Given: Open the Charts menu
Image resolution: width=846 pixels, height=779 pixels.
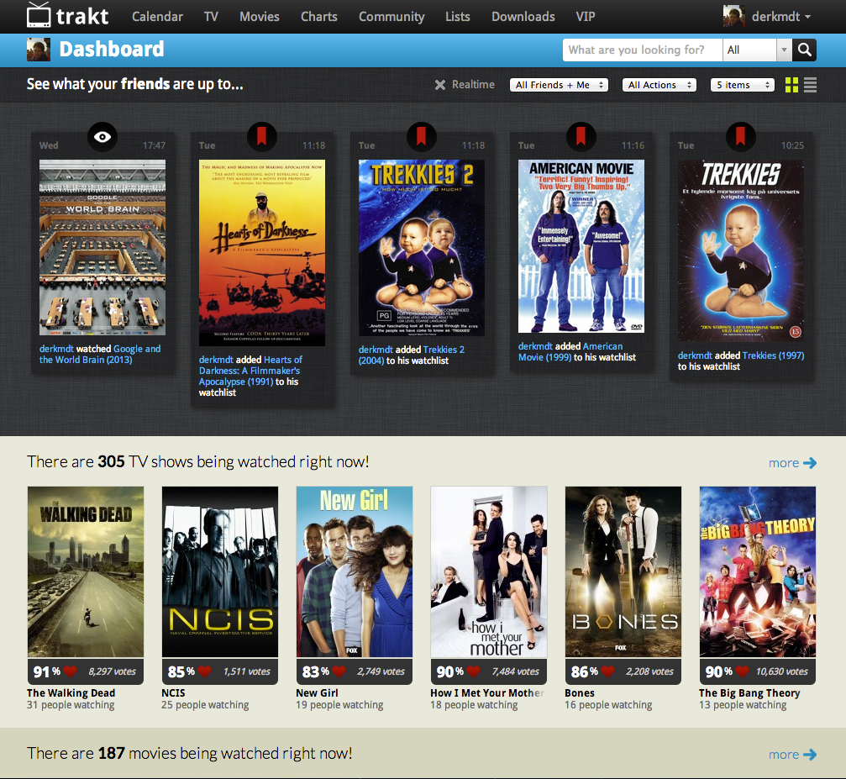Looking at the screenshot, I should click(x=319, y=17).
